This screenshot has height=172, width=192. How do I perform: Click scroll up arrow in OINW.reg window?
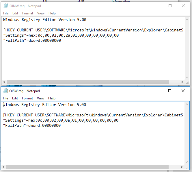click(187, 19)
